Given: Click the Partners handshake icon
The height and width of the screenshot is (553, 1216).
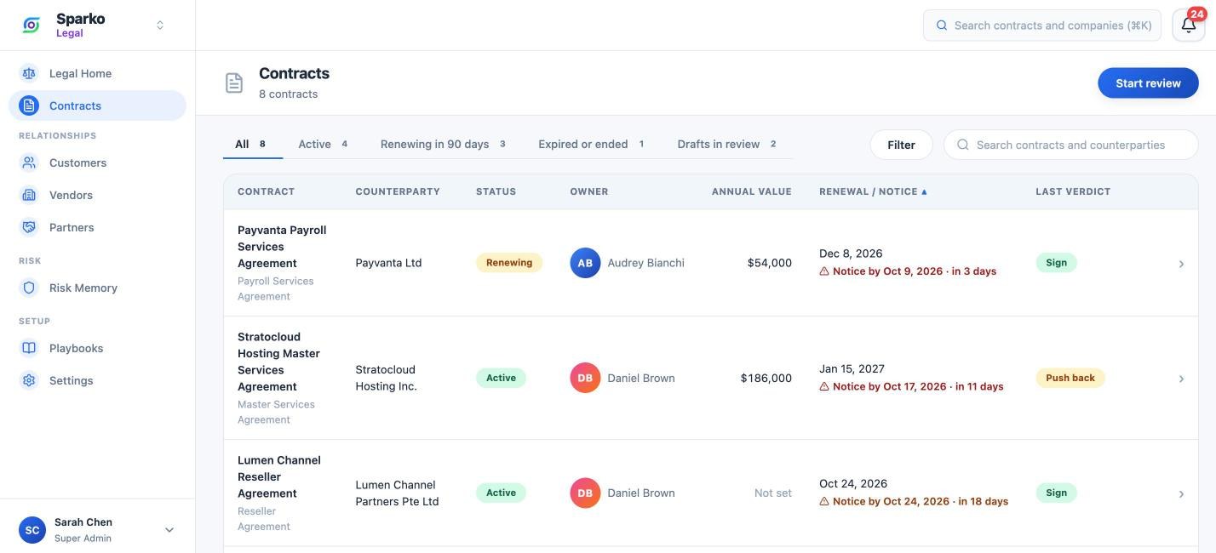Looking at the screenshot, I should pos(29,227).
